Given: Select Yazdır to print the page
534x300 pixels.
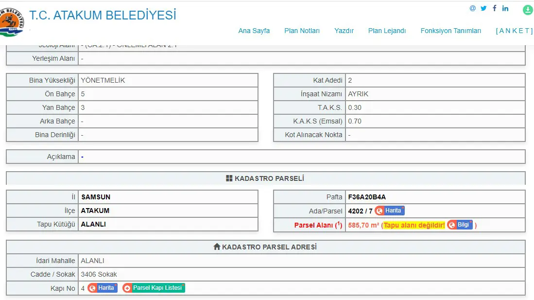Looking at the screenshot, I should tap(344, 31).
